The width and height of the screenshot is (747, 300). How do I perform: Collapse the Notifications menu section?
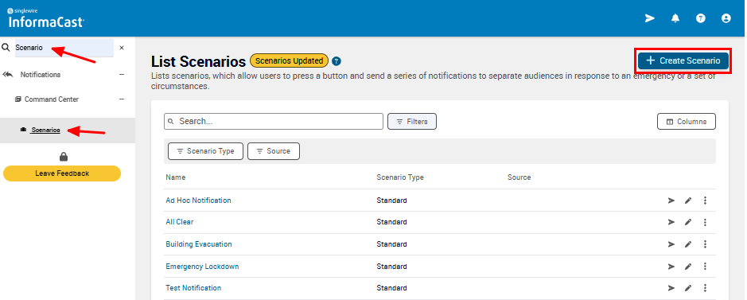click(122, 75)
